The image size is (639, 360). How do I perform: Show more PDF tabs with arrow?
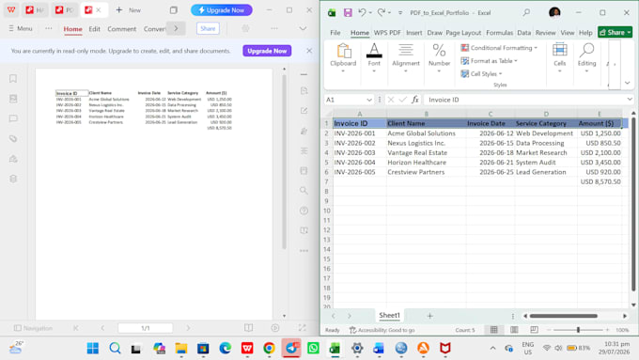pyautogui.click(x=176, y=28)
